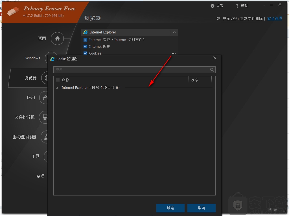Confirm with the 确定 button
The width and height of the screenshot is (289, 216).
170,208
